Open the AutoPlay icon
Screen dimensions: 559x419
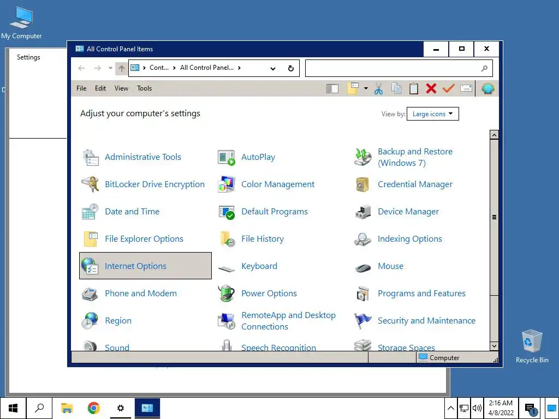[227, 157]
